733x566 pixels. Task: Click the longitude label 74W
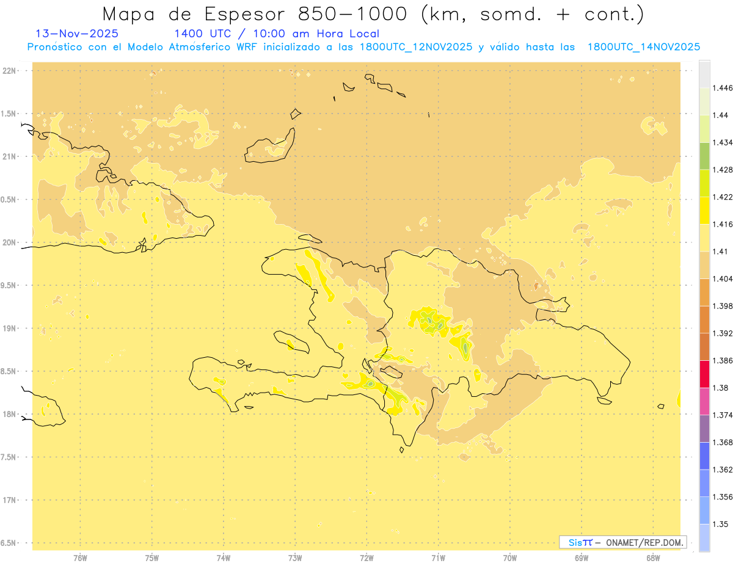click(x=224, y=558)
